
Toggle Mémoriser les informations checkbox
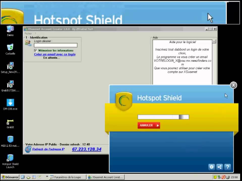pyautogui.click(x=35, y=51)
